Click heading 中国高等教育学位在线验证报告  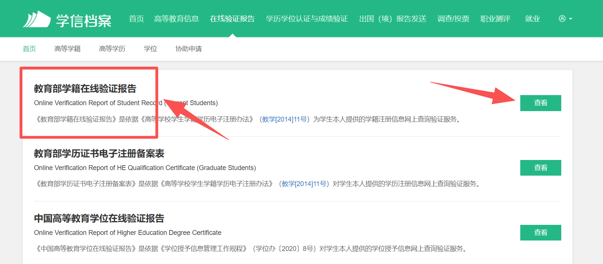tap(99, 219)
